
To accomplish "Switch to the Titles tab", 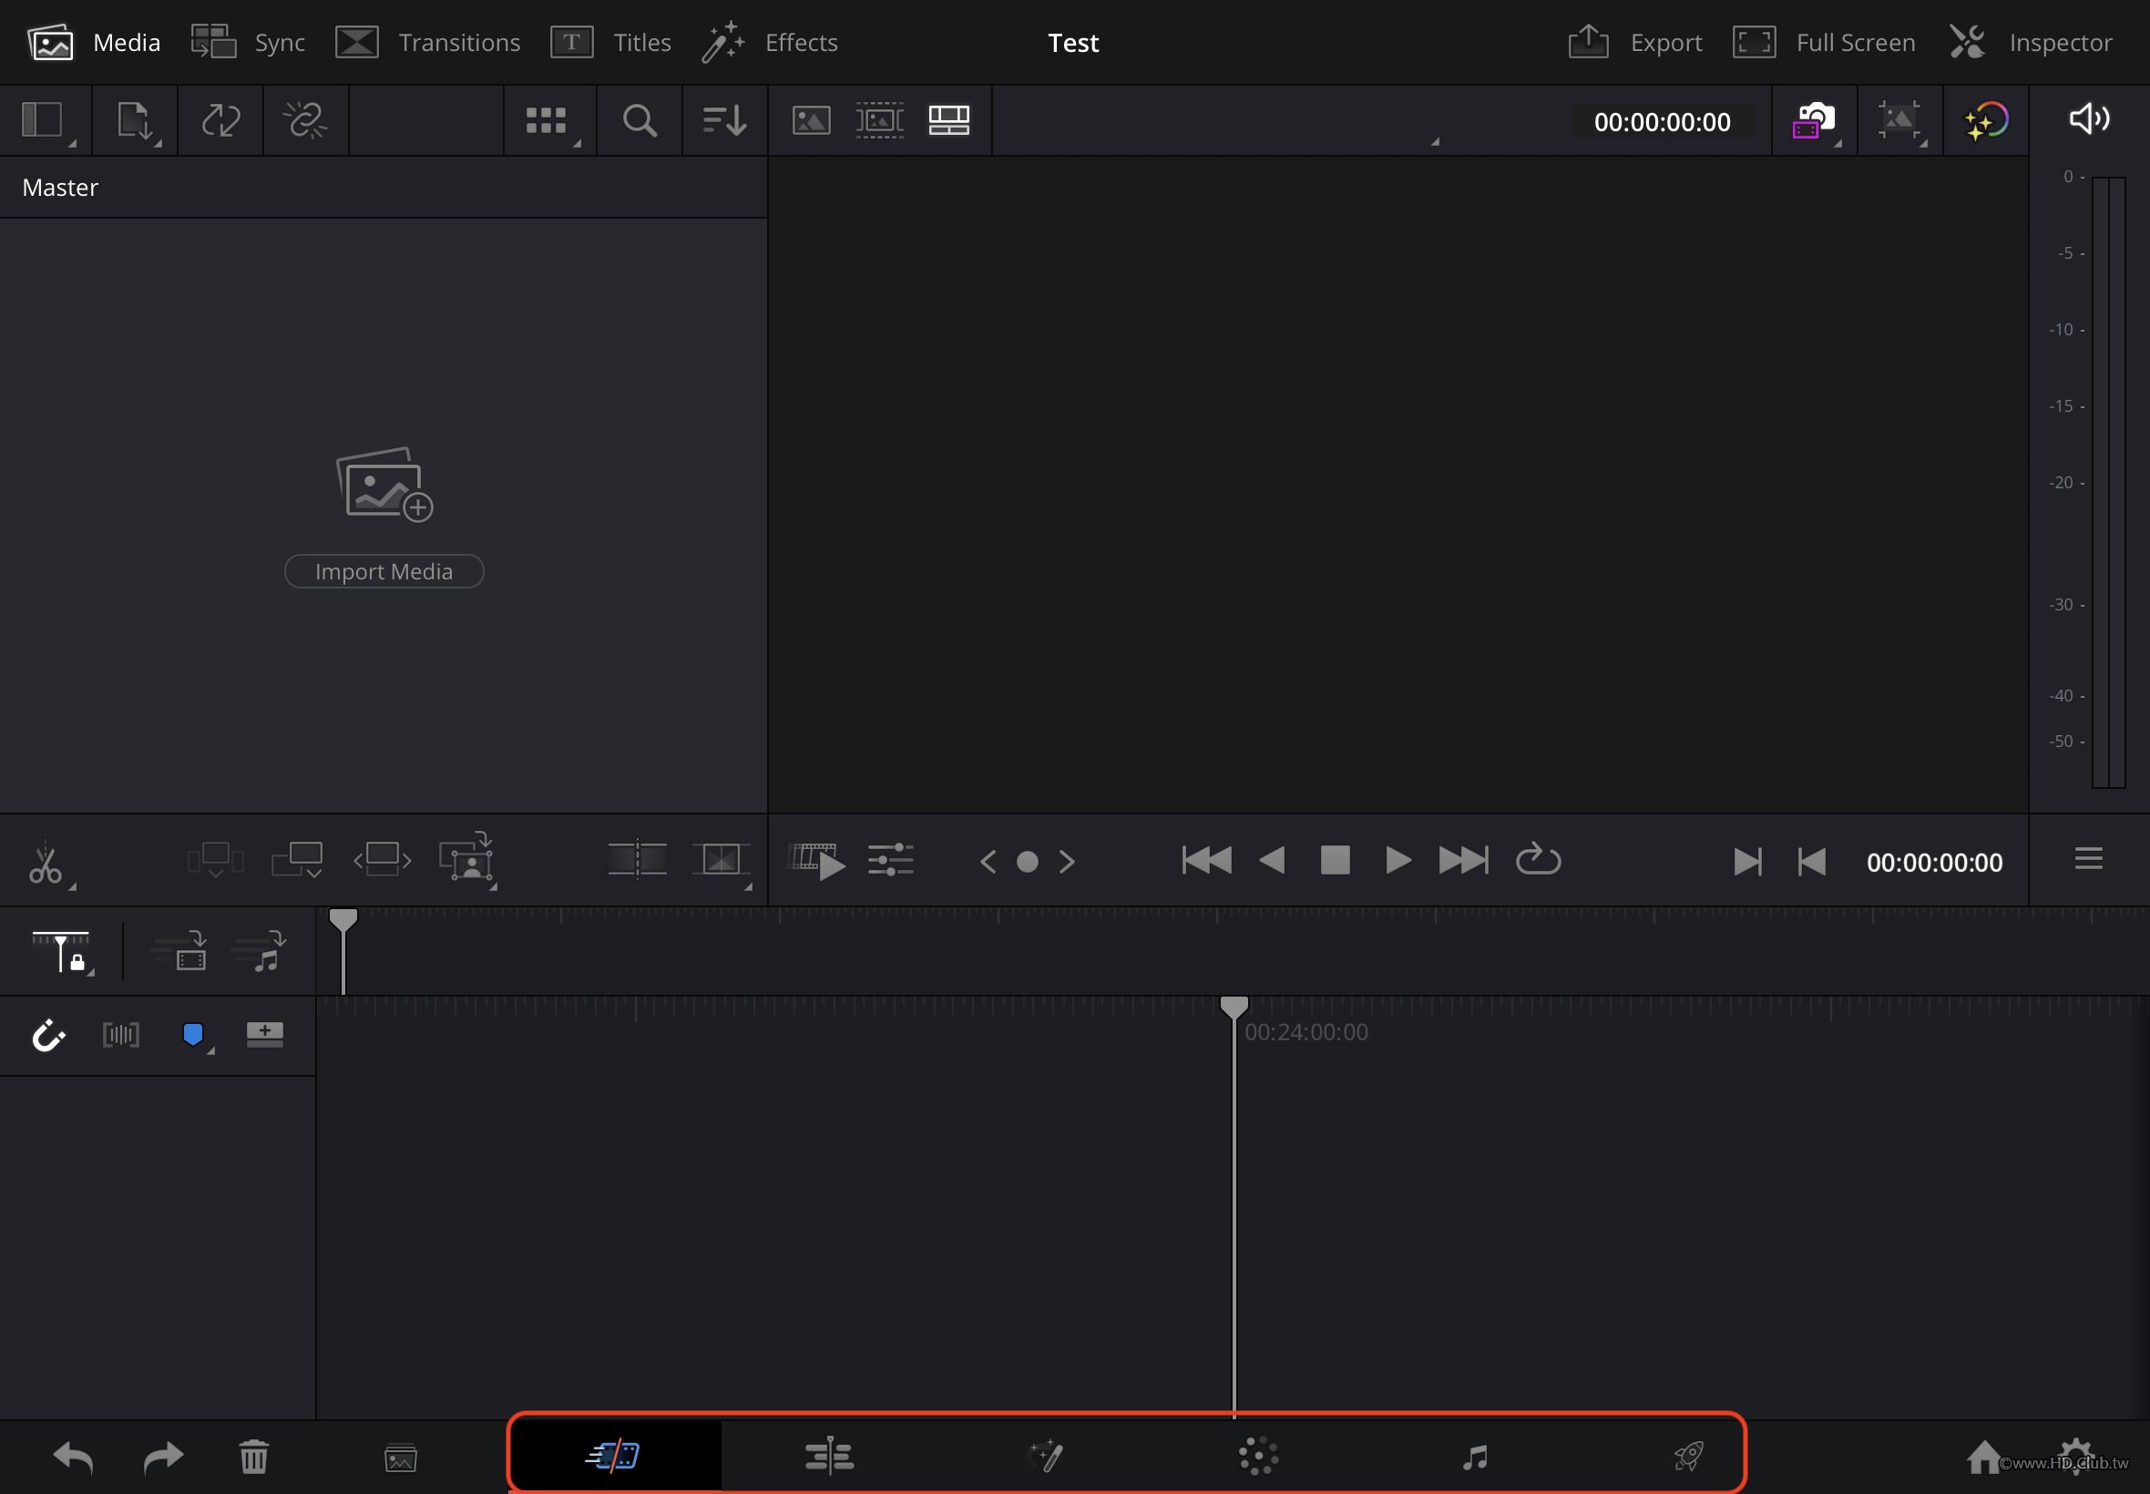I will click(x=611, y=42).
